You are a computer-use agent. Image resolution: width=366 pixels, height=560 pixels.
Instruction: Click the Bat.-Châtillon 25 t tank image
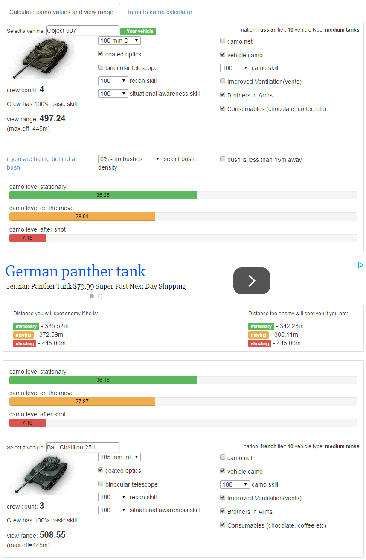click(41, 474)
